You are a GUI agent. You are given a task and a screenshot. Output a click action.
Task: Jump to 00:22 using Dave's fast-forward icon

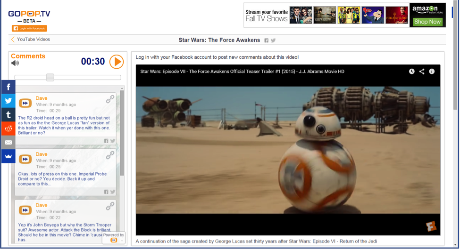pos(25,210)
